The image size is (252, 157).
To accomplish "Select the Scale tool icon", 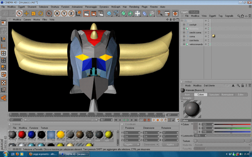I will tap(33, 14).
